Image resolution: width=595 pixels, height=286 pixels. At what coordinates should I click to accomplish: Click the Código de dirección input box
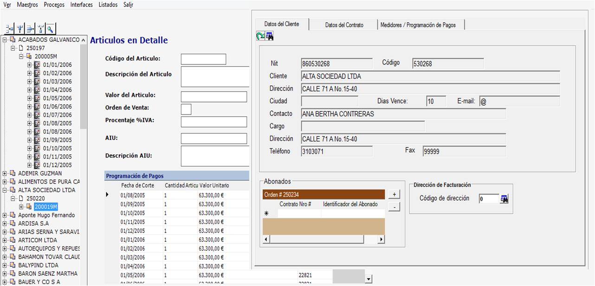point(489,199)
